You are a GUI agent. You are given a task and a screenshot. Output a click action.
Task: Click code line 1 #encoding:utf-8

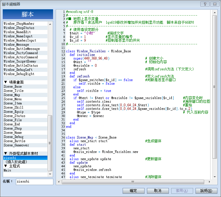pos(80,12)
